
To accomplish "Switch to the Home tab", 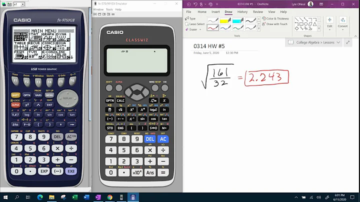I will [x=202, y=11].
